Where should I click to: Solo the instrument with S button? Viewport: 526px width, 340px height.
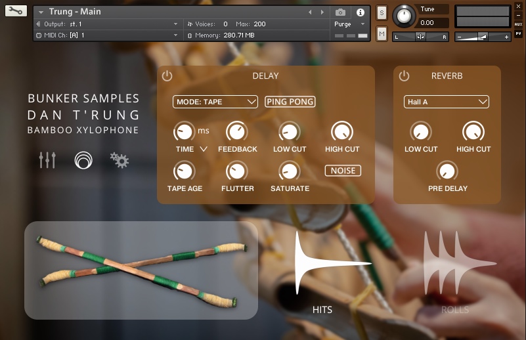(382, 12)
